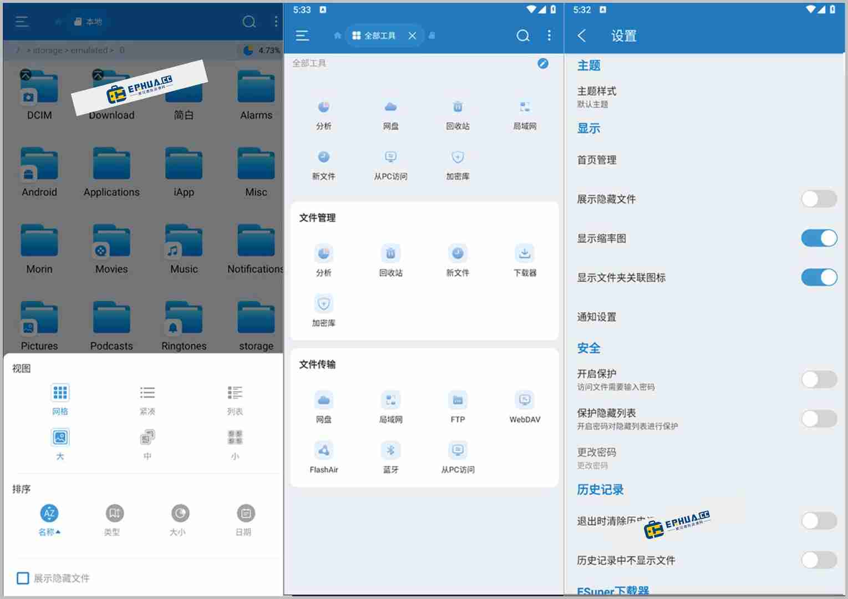Open 主页管理 homepage management settings

pyautogui.click(x=596, y=160)
